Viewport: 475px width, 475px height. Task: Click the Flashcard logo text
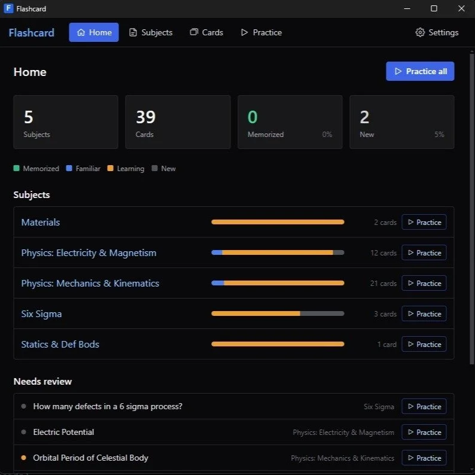[x=32, y=32]
